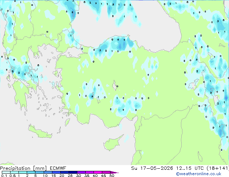
Task: Click the 1–2 mm legend color swatch
Action: pyautogui.click(x=23, y=172)
